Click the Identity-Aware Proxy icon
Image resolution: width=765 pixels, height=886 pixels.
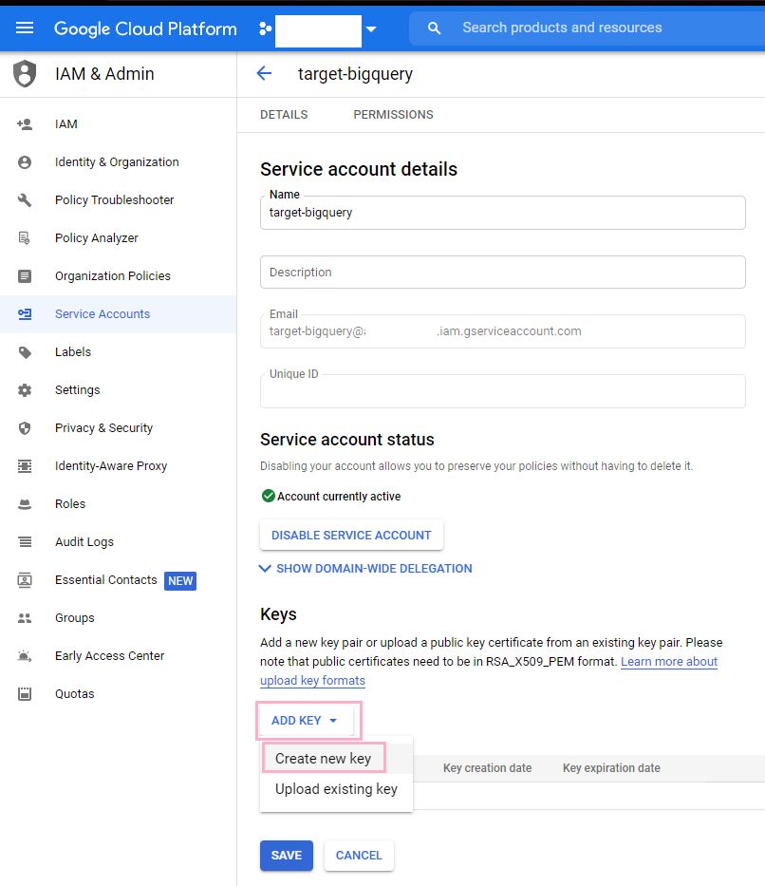click(x=25, y=465)
